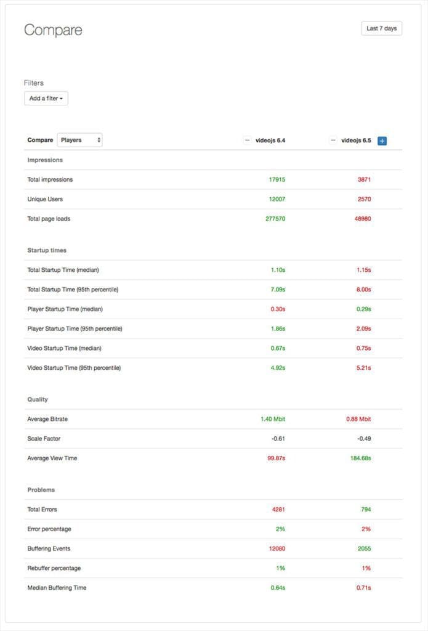Open the Add a filter dropdown
Viewport: 428px width, 631px height.
46,98
